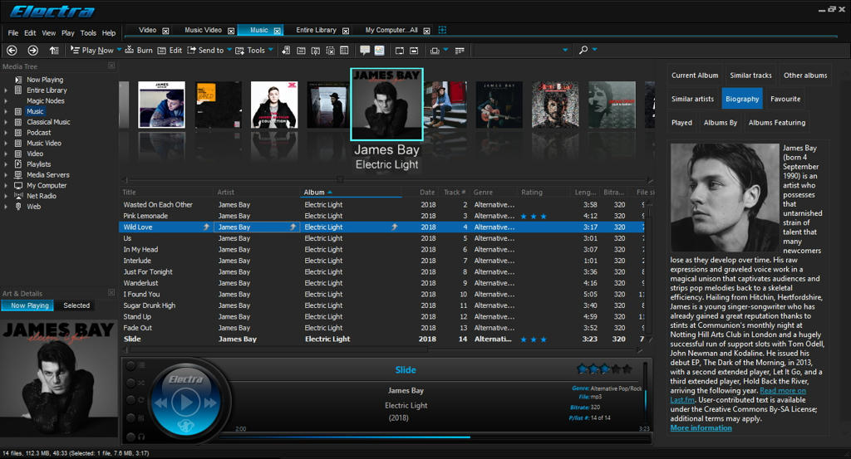Screen dimensions: 851x459
Task: Open dropdown arrow beside the magnifier
Action: point(594,49)
